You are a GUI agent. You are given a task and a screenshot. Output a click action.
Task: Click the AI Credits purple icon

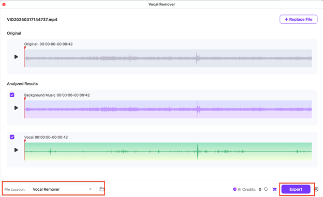234,189
